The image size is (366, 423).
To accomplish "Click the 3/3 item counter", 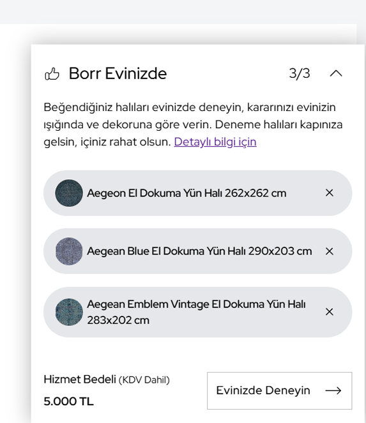I will 300,73.
